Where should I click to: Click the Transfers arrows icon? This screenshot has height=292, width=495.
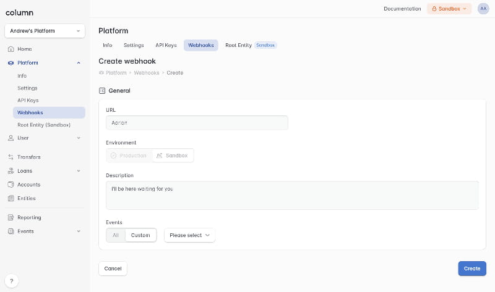11,157
